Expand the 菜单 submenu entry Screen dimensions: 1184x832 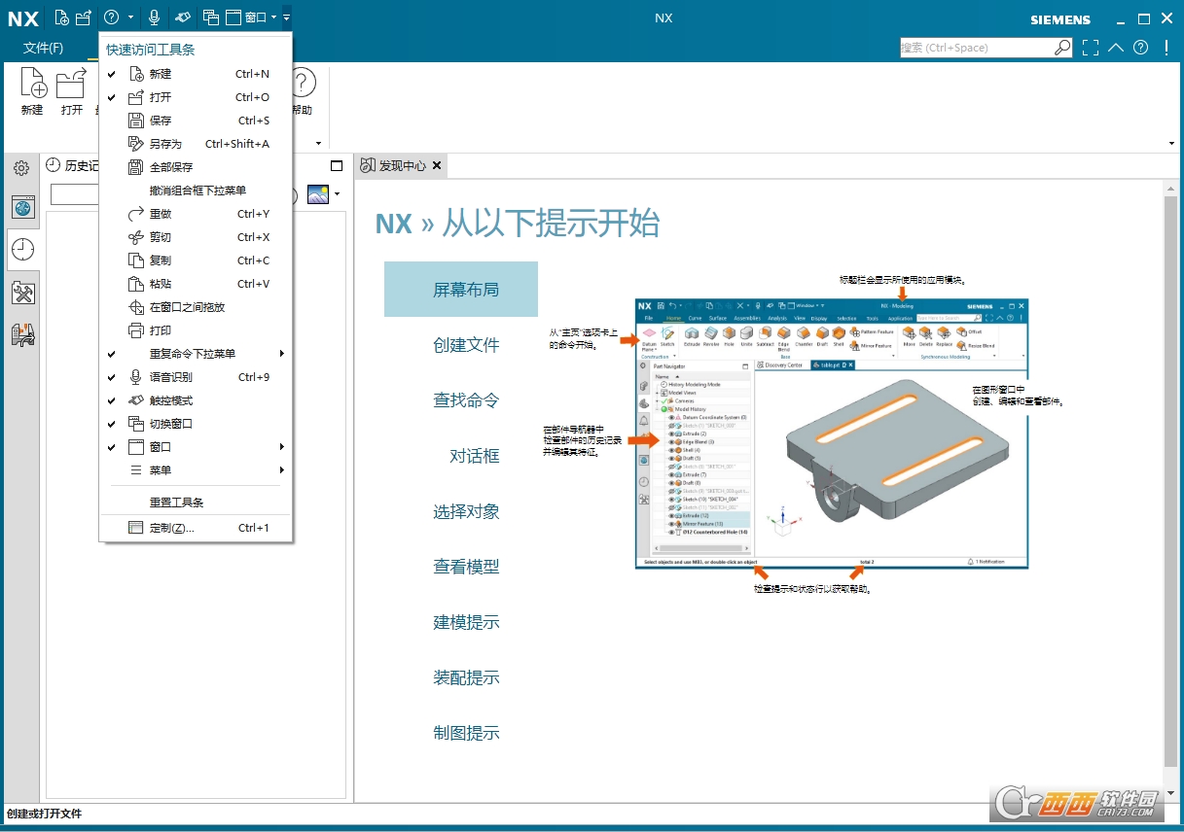(x=196, y=470)
